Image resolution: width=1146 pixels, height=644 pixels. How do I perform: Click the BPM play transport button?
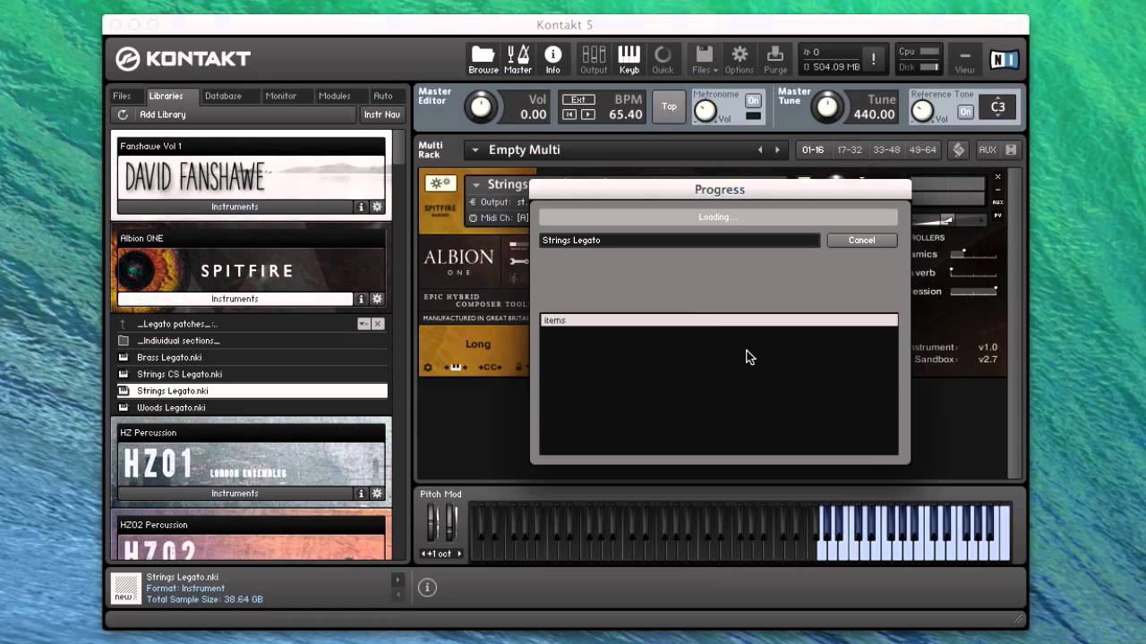(x=587, y=114)
